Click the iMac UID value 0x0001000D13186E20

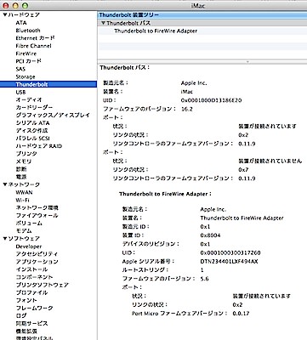(211, 100)
